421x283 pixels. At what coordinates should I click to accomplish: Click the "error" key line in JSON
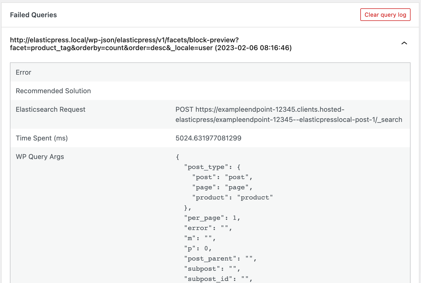coord(208,228)
